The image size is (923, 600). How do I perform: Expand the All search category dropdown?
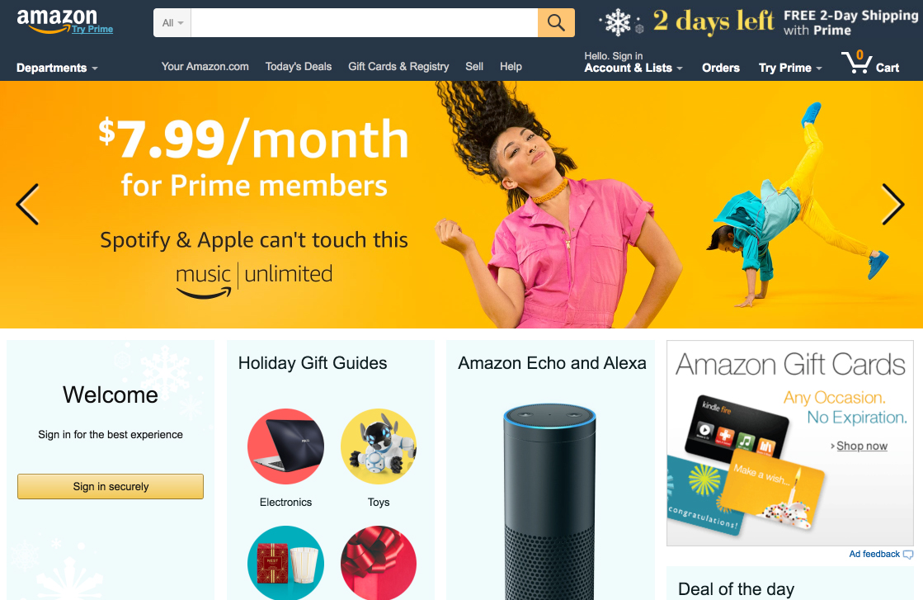point(172,23)
